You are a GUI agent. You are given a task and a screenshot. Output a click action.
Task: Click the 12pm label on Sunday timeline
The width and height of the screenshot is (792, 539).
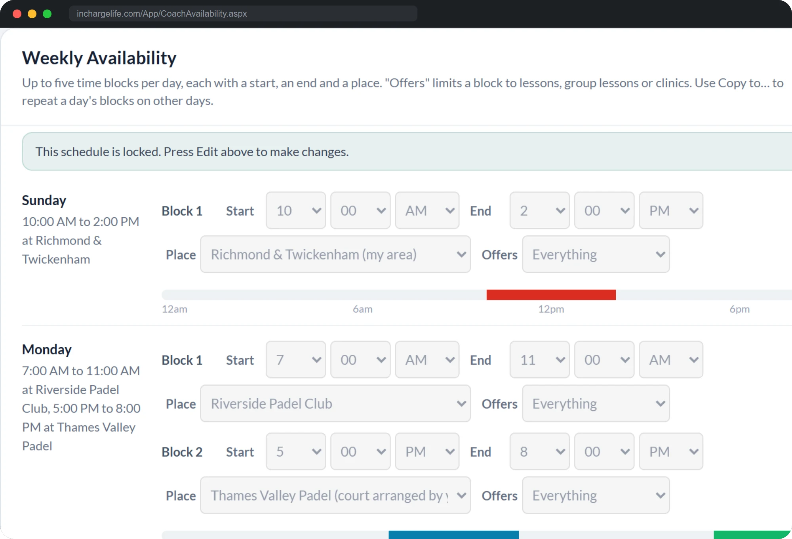pyautogui.click(x=551, y=309)
